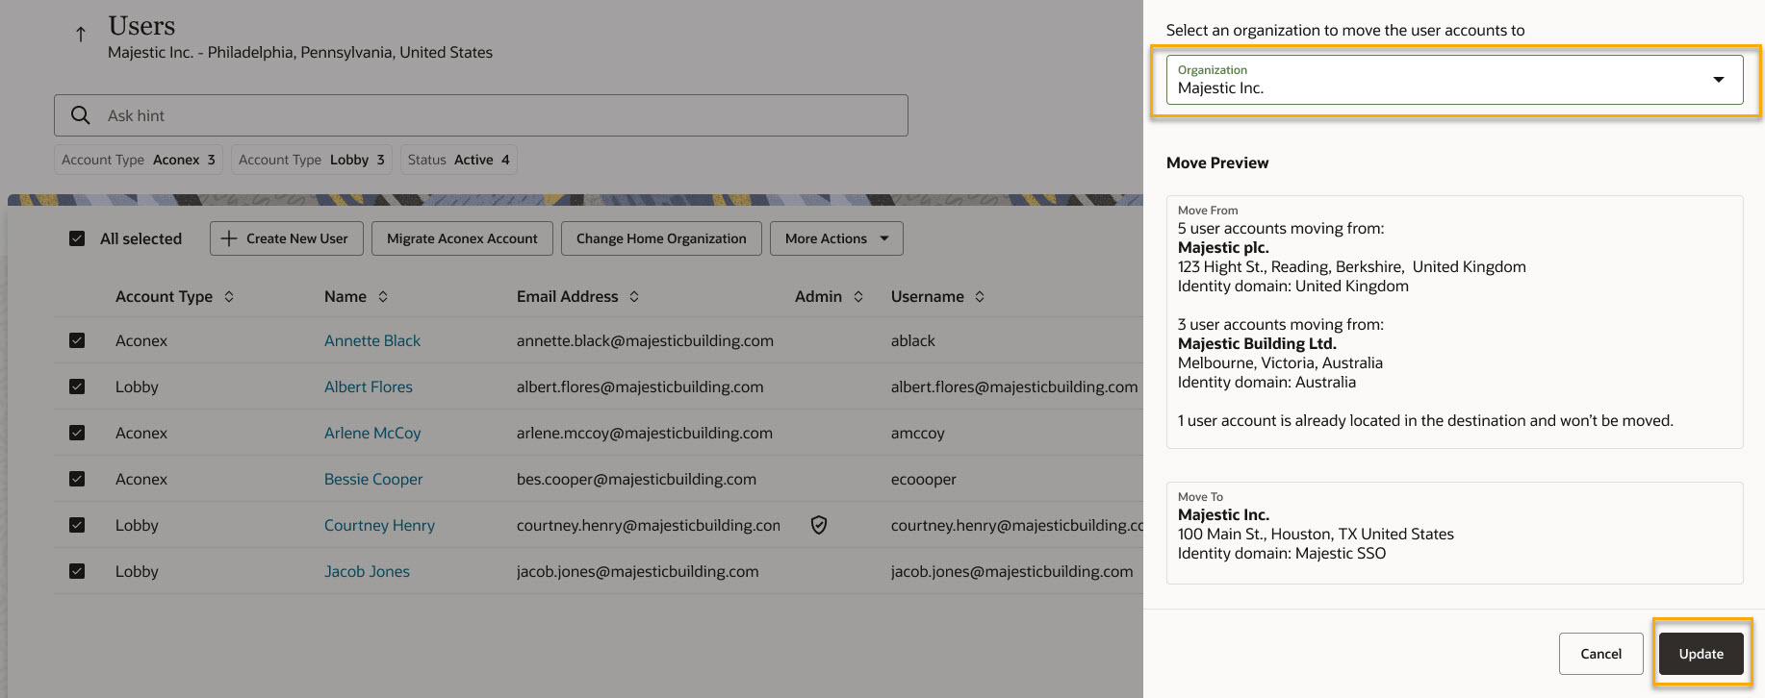Click the Ask hint search field

click(x=481, y=115)
